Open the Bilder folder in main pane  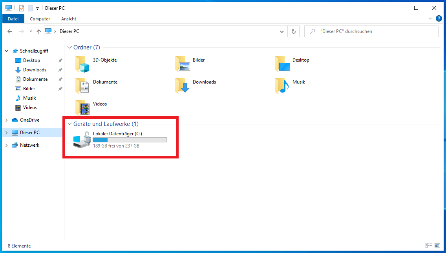(182, 64)
